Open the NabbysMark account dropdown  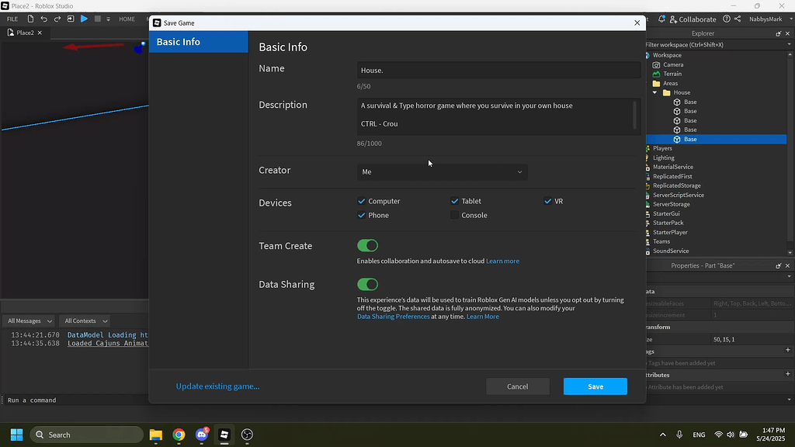[x=769, y=19]
